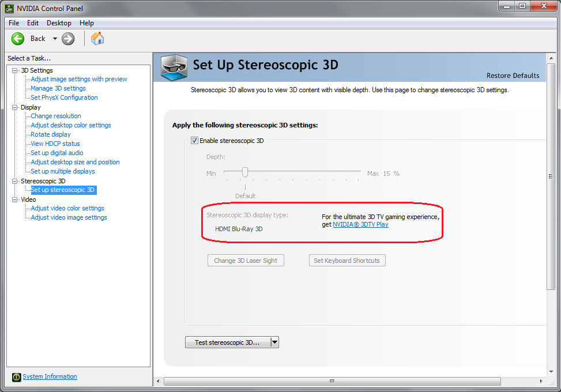Viewport: 561px width, 392px height.
Task: Select Set PhysX Configuration
Action: [x=64, y=97]
